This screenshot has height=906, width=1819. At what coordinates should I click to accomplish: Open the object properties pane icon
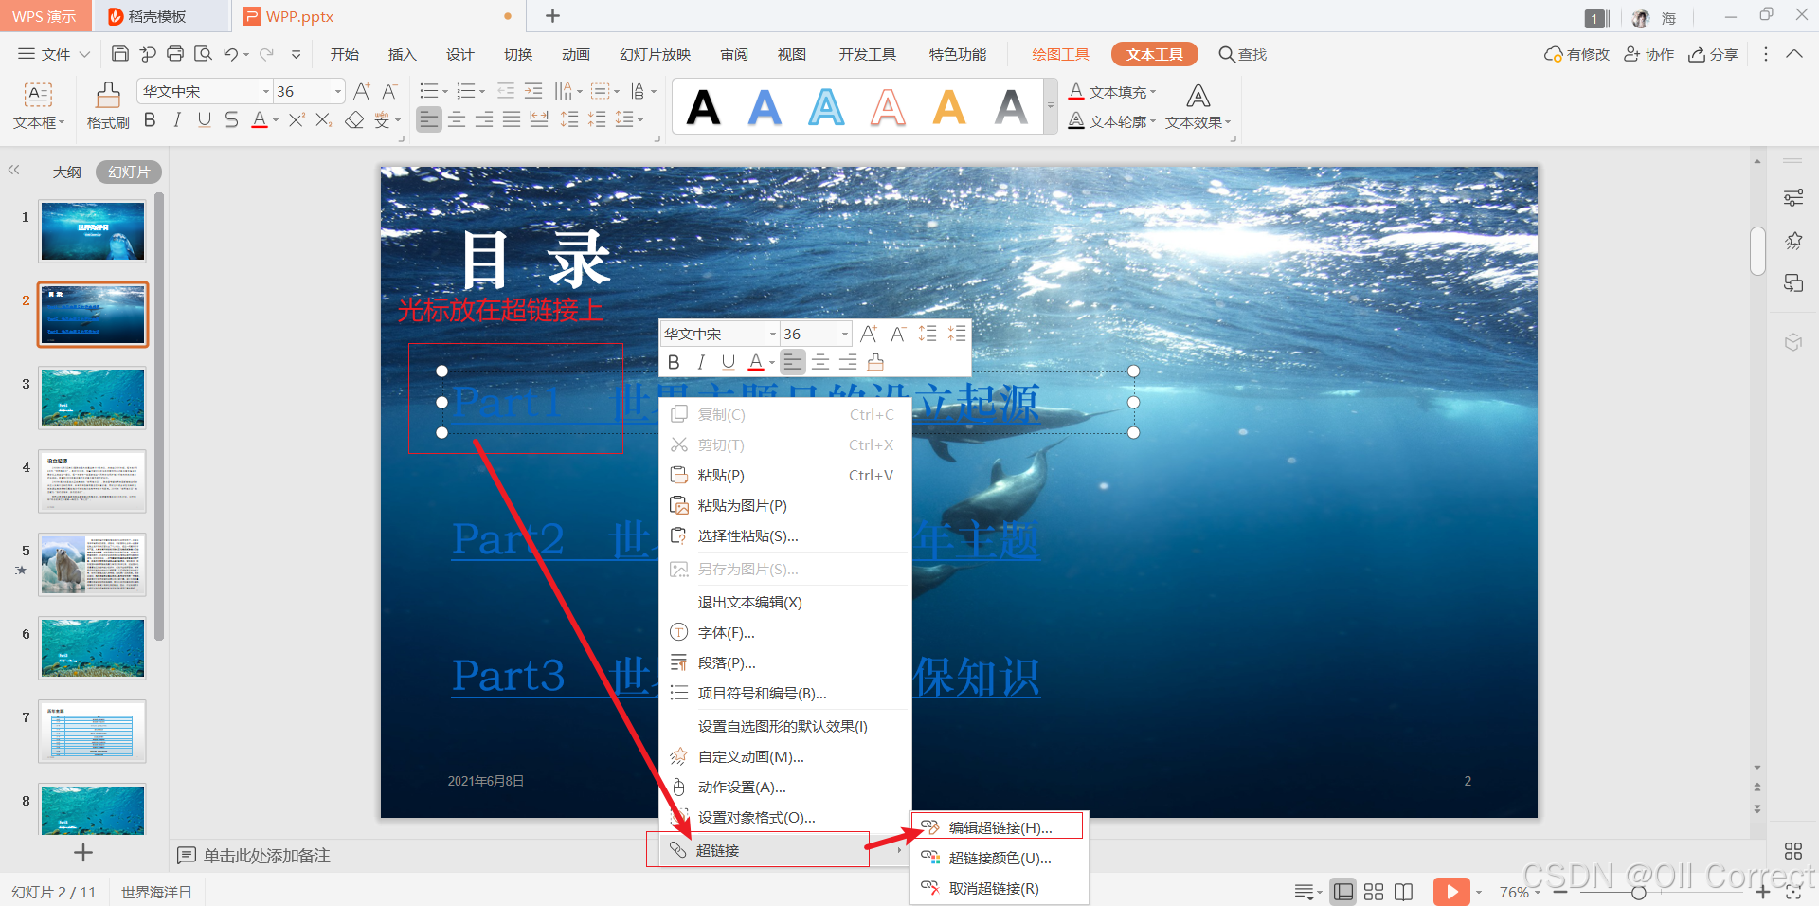tap(1793, 198)
